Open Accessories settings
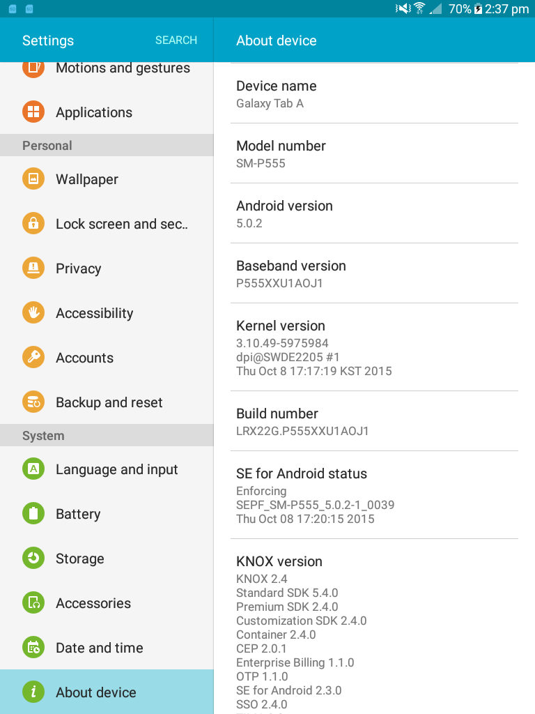Viewport: 535px width, 714px height. tap(93, 603)
